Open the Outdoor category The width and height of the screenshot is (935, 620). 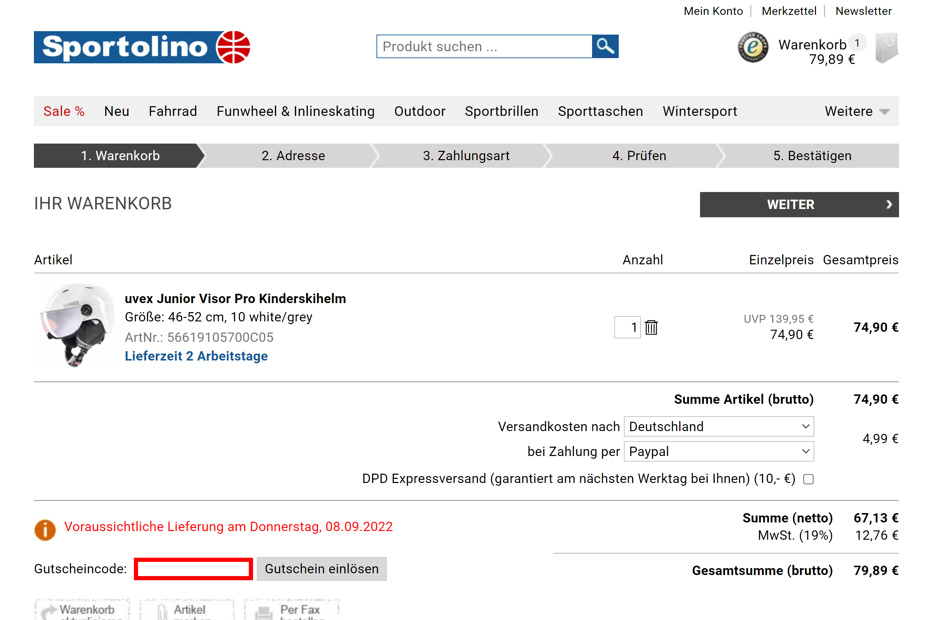click(419, 111)
